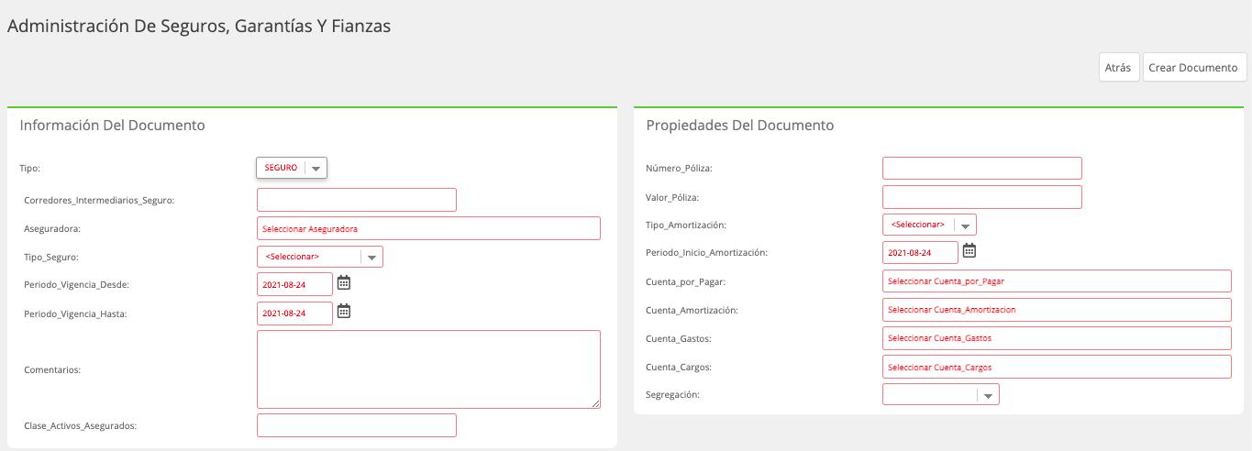
Task: Click the Tipo_Seguro label
Action: coord(51,258)
